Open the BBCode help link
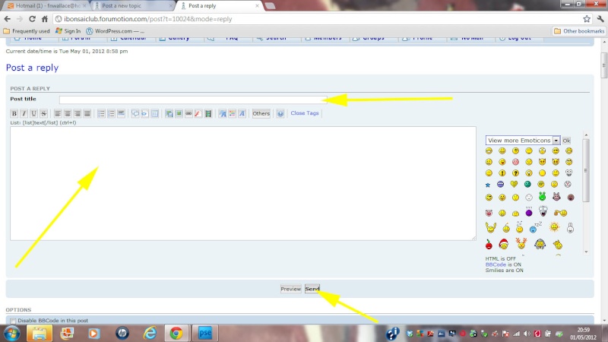The image size is (608, 342). (496, 264)
